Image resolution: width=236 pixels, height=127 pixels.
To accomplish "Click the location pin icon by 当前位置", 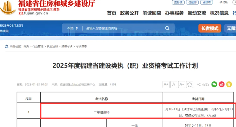I will [x=7, y=46].
